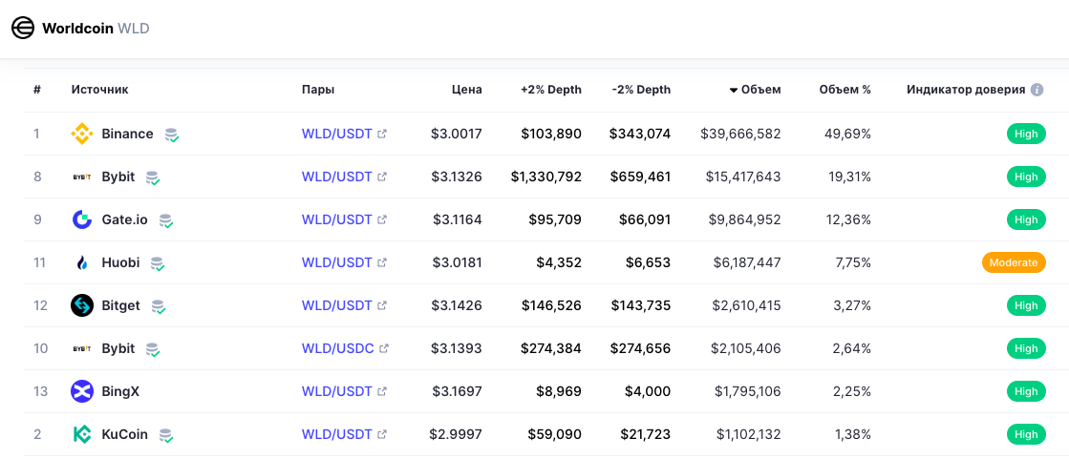1069x459 pixels.
Task: Click the BingX exchange logo
Action: pyautogui.click(x=82, y=392)
